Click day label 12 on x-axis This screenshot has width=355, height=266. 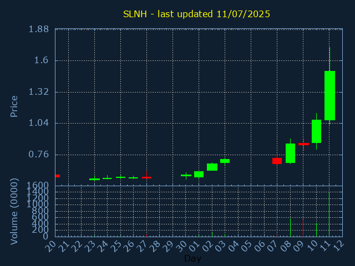pyautogui.click(x=337, y=246)
